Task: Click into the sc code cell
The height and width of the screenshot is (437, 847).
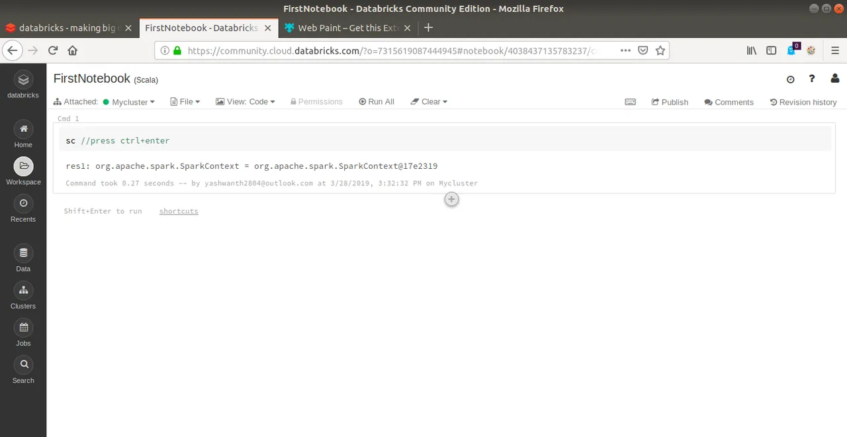Action: (x=445, y=140)
